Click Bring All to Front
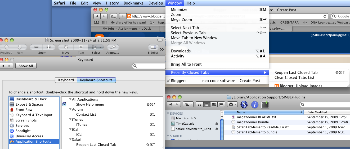350x149 pixels. (217, 64)
